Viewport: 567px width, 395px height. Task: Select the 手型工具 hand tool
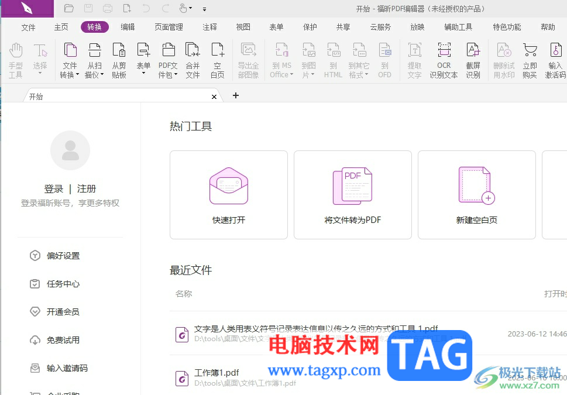16,60
